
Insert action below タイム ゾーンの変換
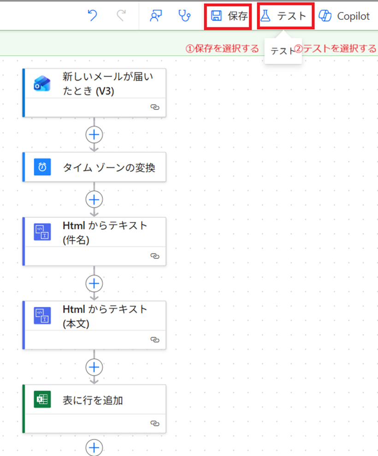point(94,199)
